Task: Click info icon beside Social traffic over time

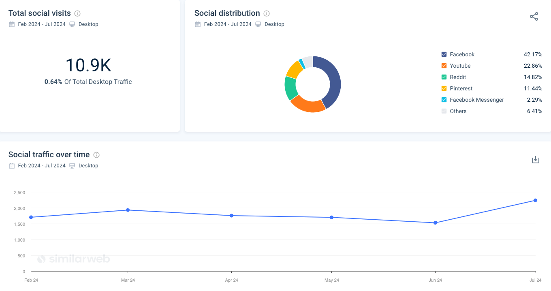Action: tap(96, 155)
